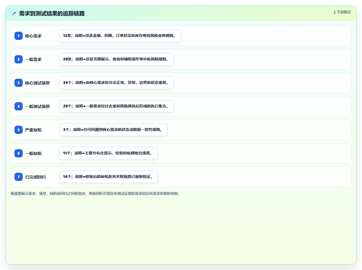362x270 pixels.
Task: Select the 核心需求 row label
Action: point(33,36)
